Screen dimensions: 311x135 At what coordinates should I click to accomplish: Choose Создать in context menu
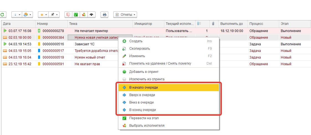pyautogui.click(x=136, y=41)
